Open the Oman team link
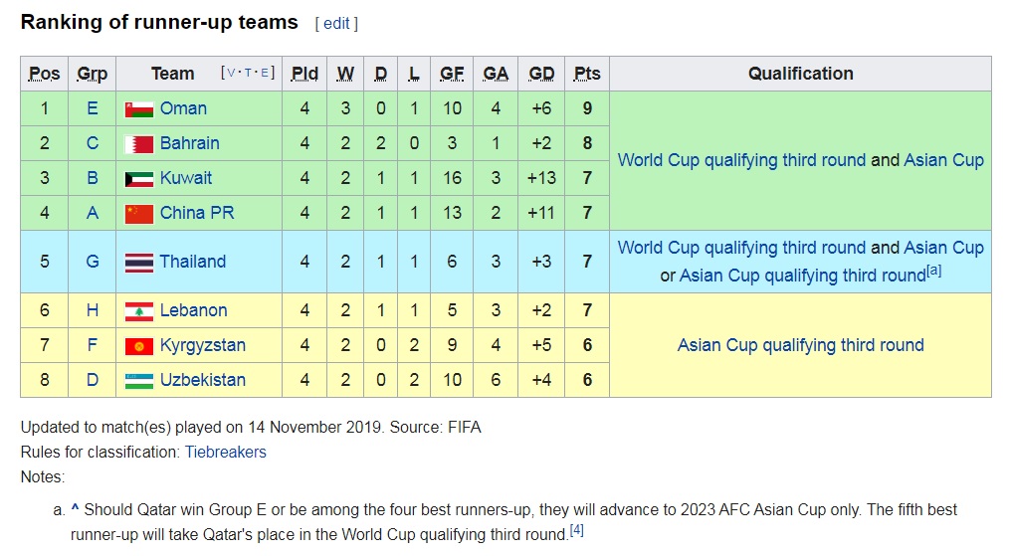Viewport: 1010px width, 556px height. 183,108
